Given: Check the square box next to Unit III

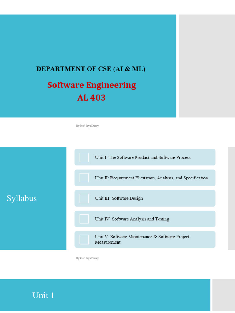Looking at the screenshot, I should [x=84, y=198].
